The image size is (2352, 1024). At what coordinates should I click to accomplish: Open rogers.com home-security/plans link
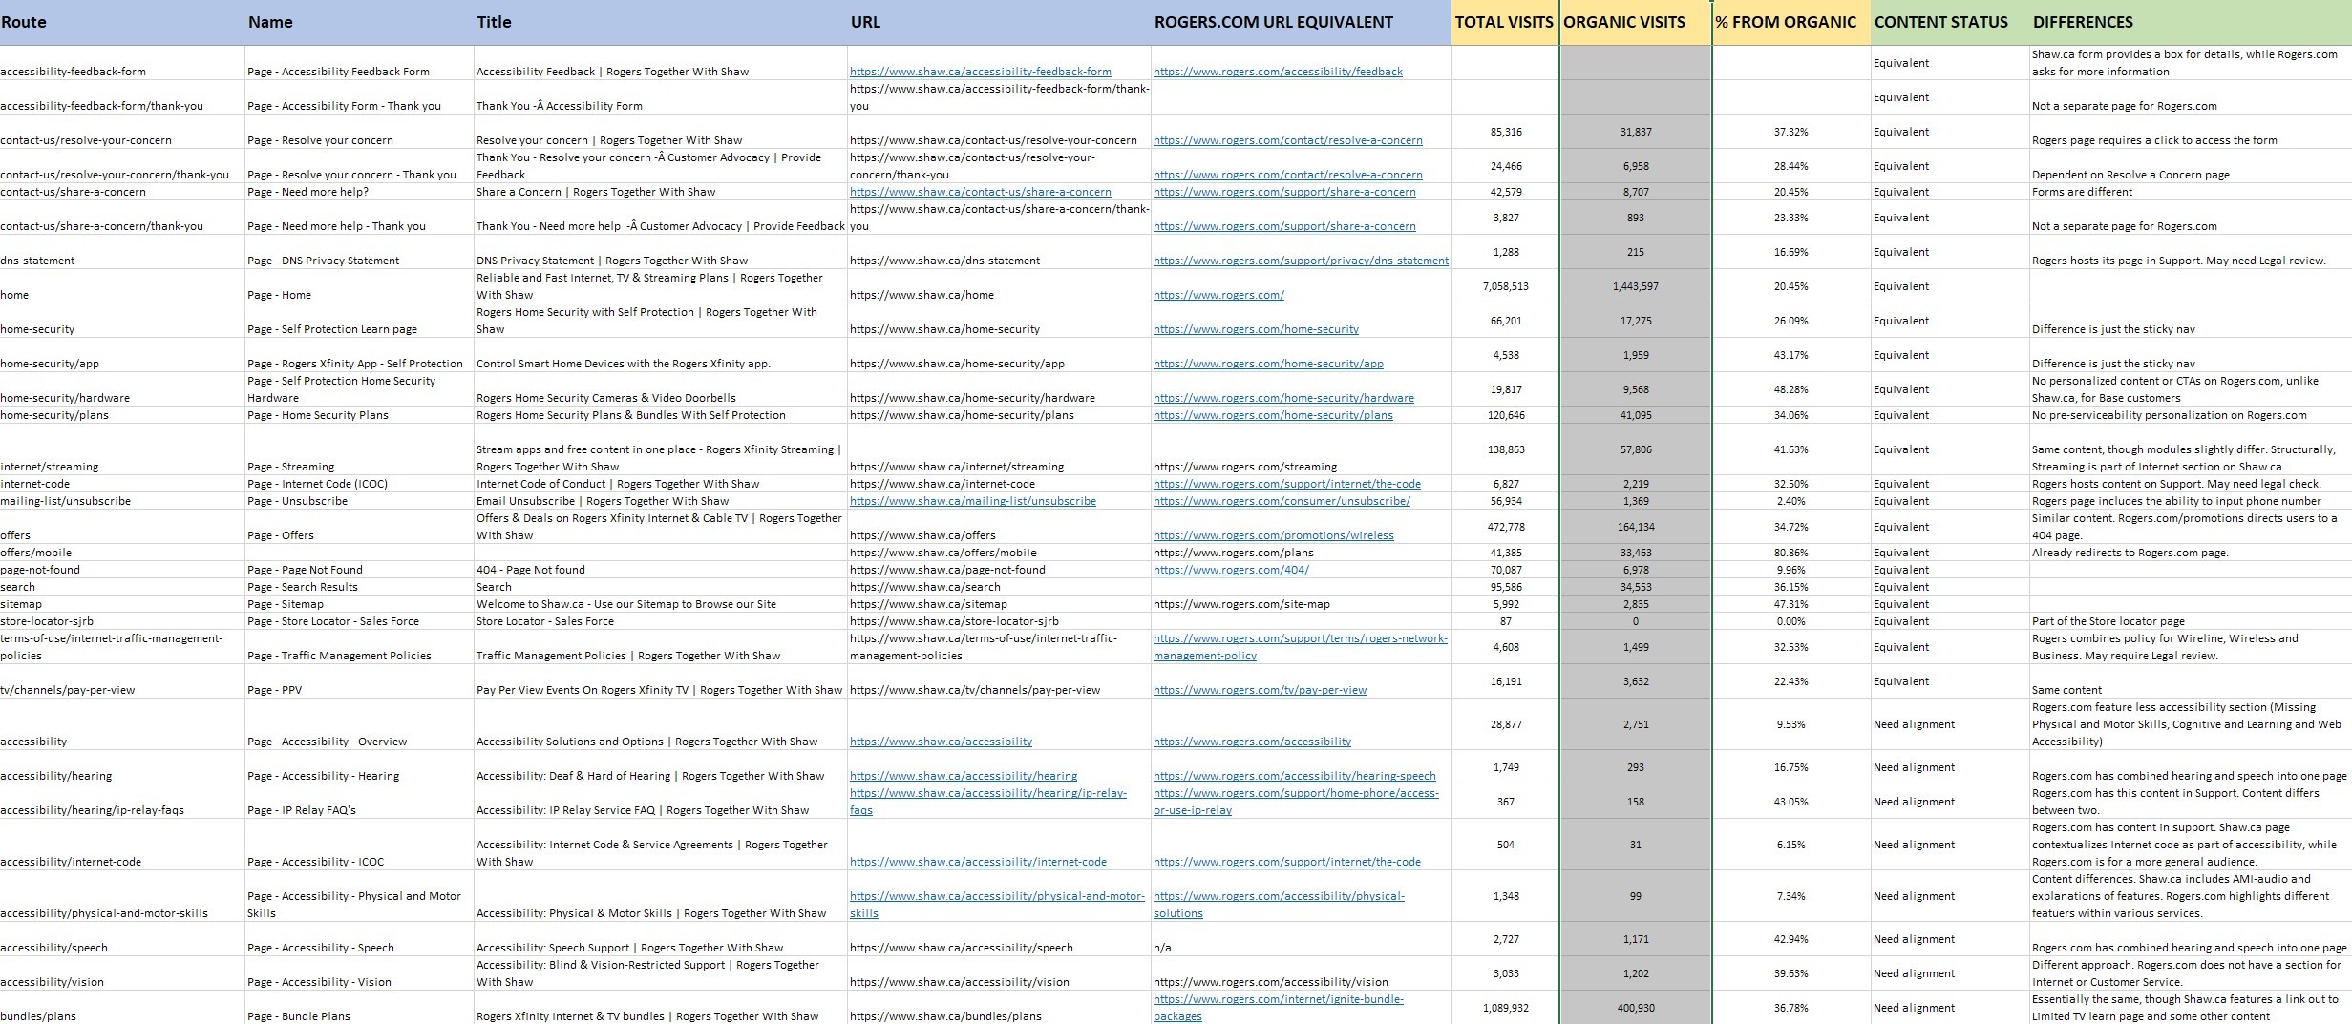pos(1273,415)
